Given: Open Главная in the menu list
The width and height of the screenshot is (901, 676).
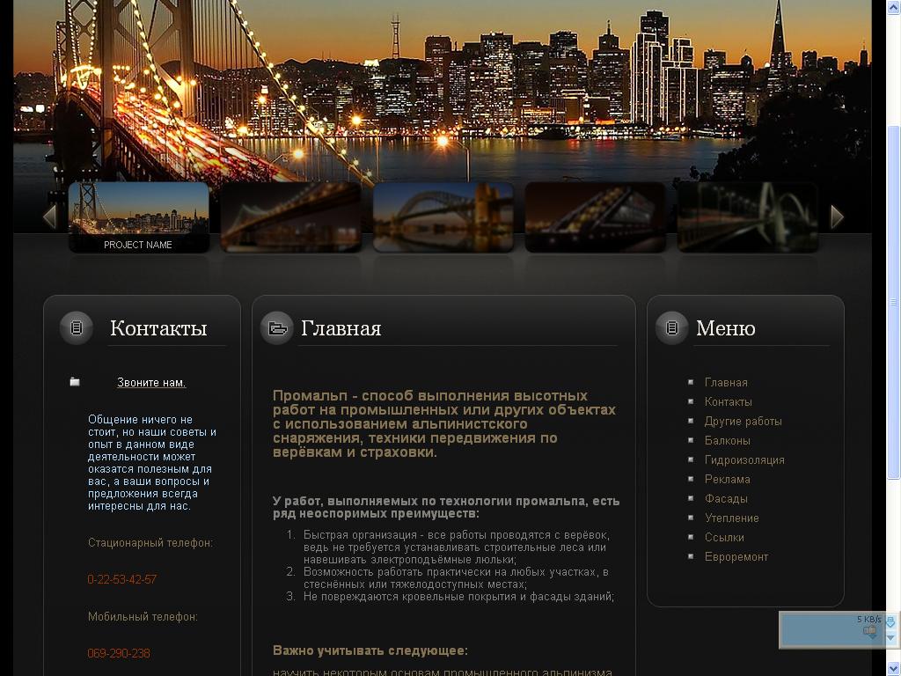Looking at the screenshot, I should [726, 382].
